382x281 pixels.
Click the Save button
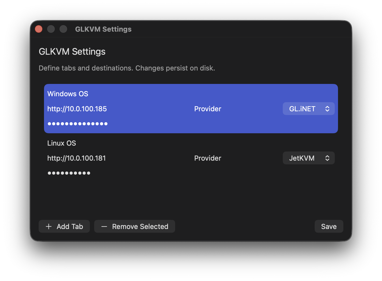coord(329,226)
